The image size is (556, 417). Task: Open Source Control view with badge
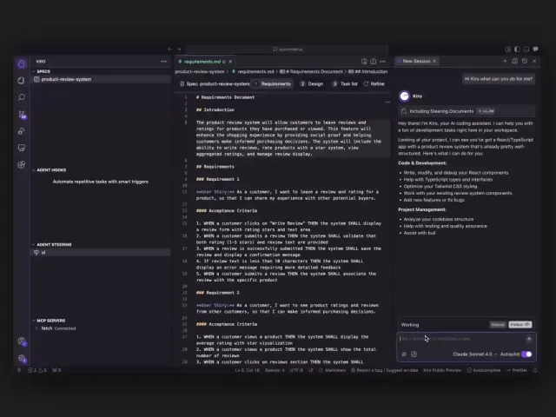(x=22, y=115)
